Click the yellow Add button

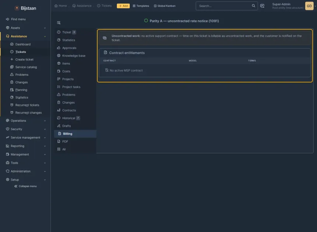[x=123, y=6]
